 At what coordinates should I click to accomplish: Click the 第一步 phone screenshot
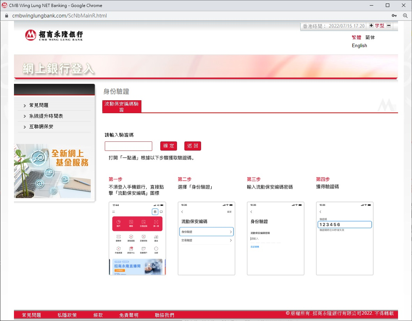(138, 239)
